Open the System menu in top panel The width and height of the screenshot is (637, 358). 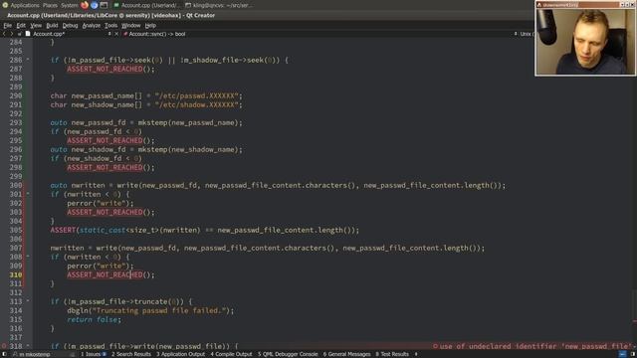(x=69, y=5)
